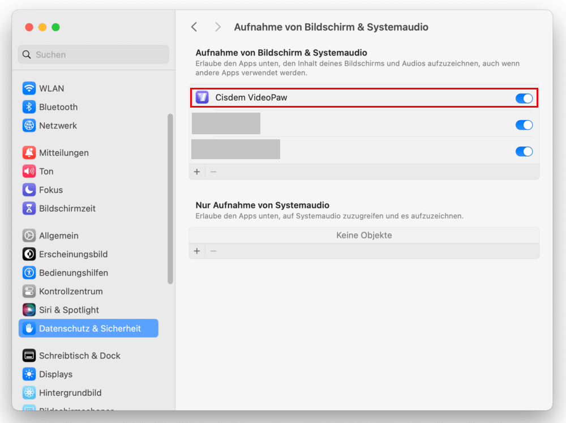This screenshot has width=566, height=423.
Task: Click the Ton speaker icon
Action: 29,171
